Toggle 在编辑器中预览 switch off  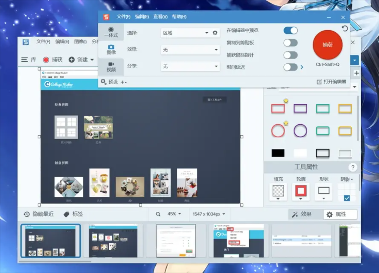pos(290,31)
